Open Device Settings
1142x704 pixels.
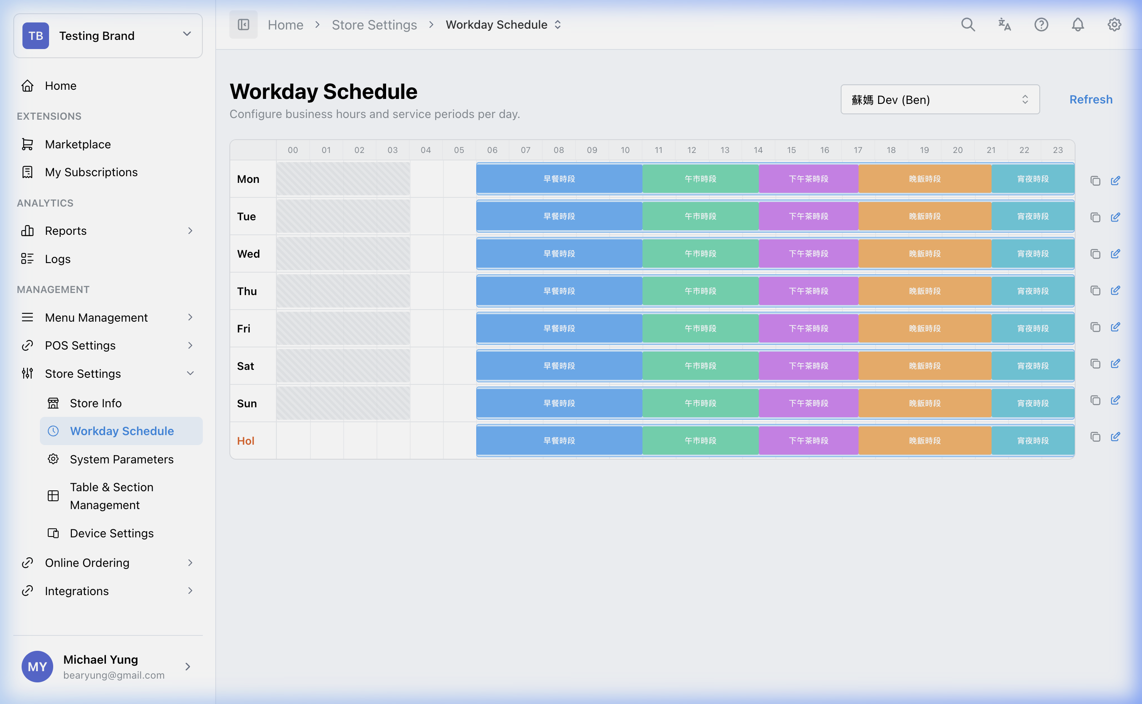point(112,533)
